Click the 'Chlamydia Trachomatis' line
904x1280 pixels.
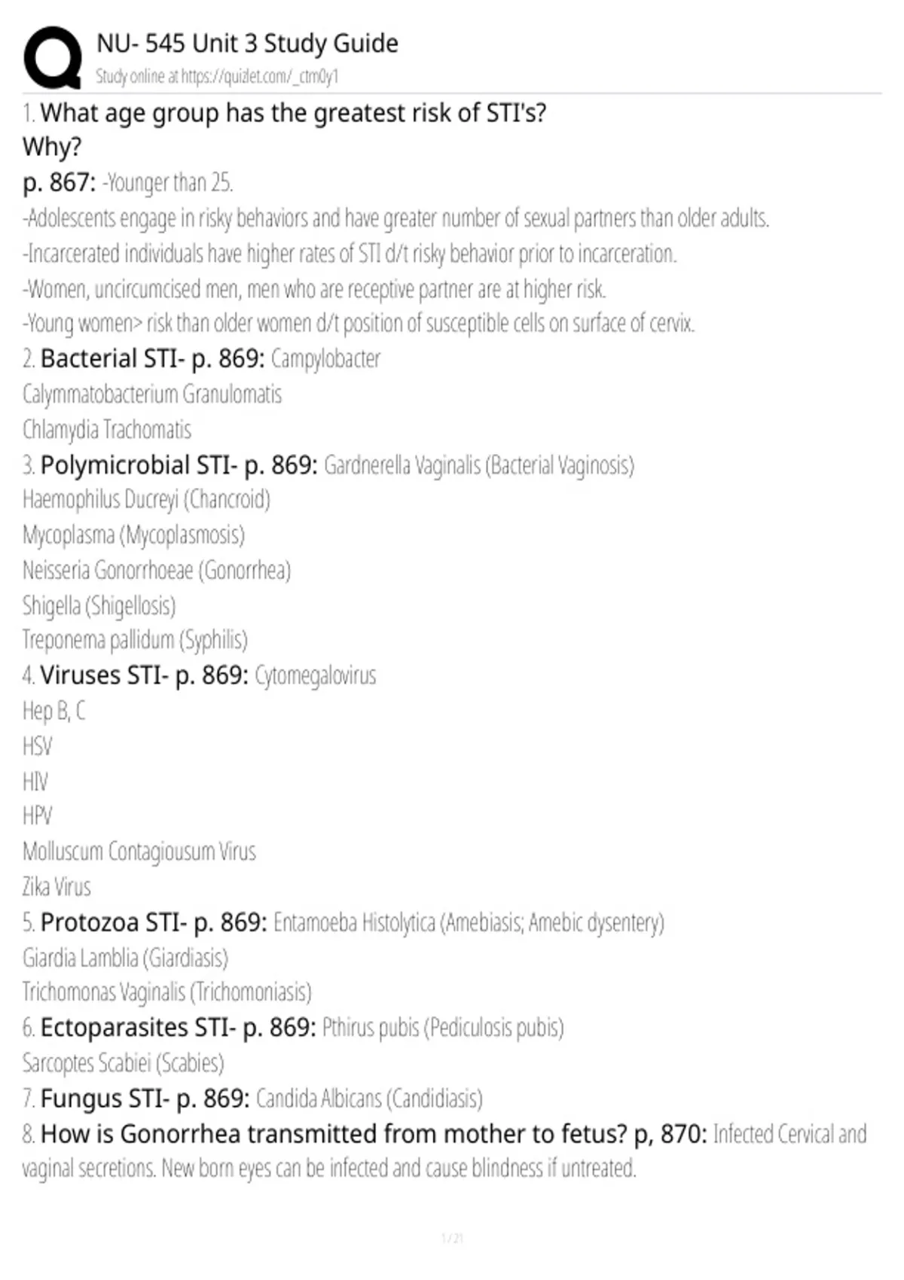[x=107, y=429]
